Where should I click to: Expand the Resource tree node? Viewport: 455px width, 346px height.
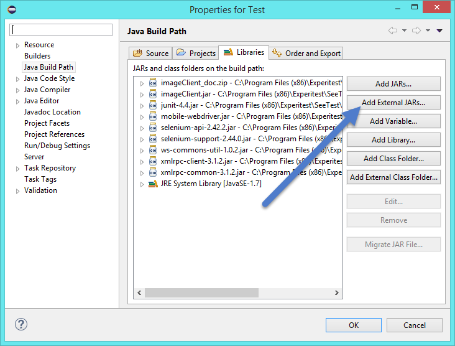tap(17, 45)
